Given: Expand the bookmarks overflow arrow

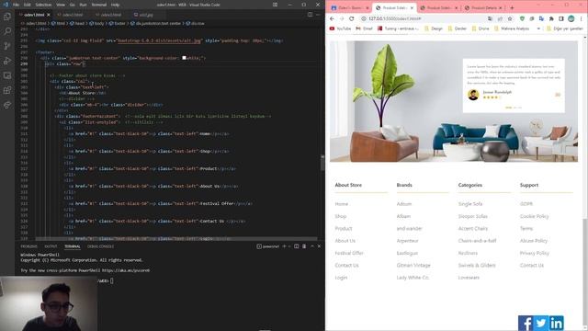Looking at the screenshot, I should [538, 29].
